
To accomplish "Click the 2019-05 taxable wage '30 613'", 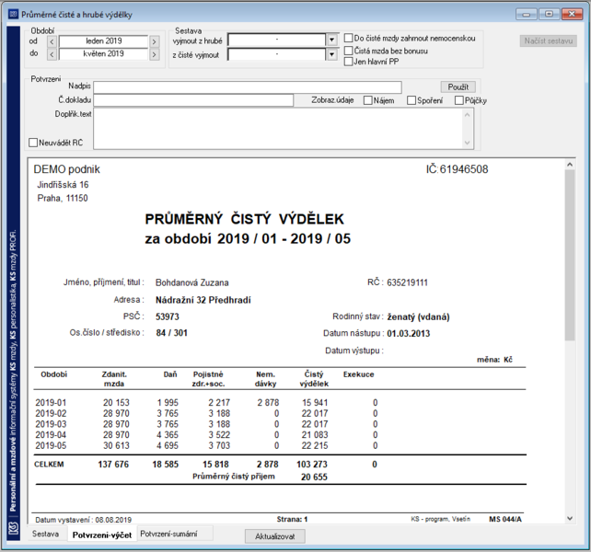I will click(x=116, y=446).
